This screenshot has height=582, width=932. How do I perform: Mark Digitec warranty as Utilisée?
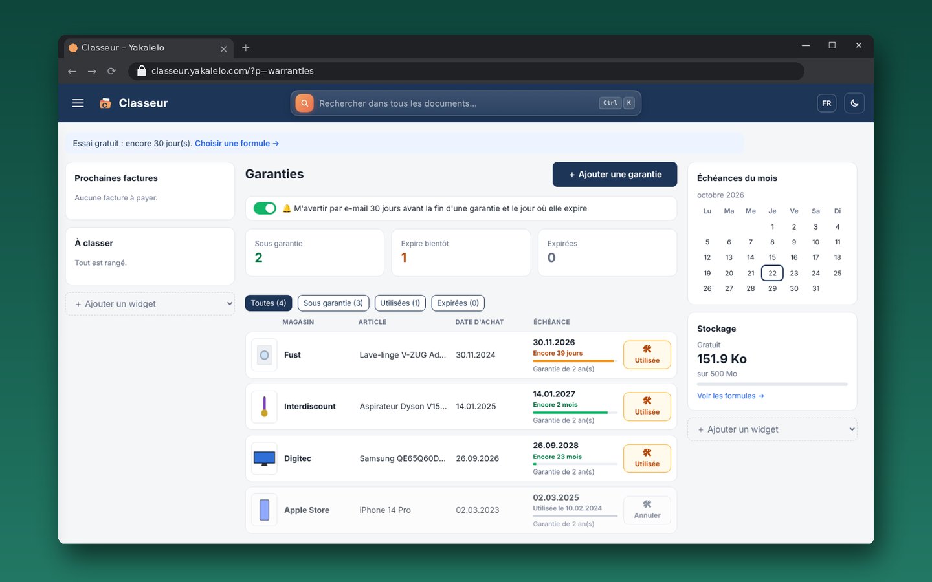coord(647,458)
